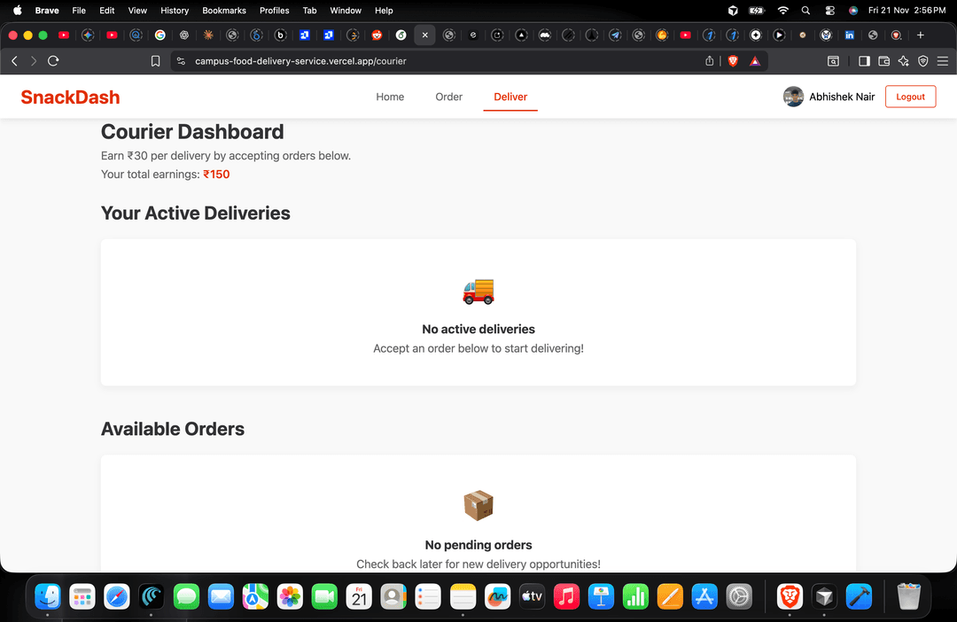Click the Wi-Fi status icon
Image resolution: width=957 pixels, height=622 pixels.
(783, 11)
